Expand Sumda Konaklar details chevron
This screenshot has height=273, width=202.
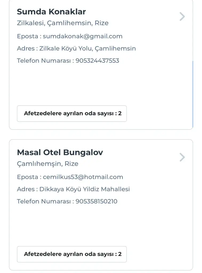coord(182,17)
